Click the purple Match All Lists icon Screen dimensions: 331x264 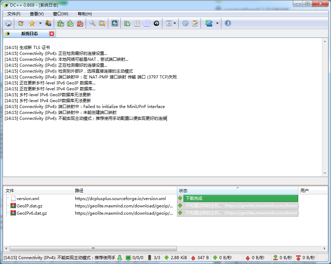click(147, 24)
